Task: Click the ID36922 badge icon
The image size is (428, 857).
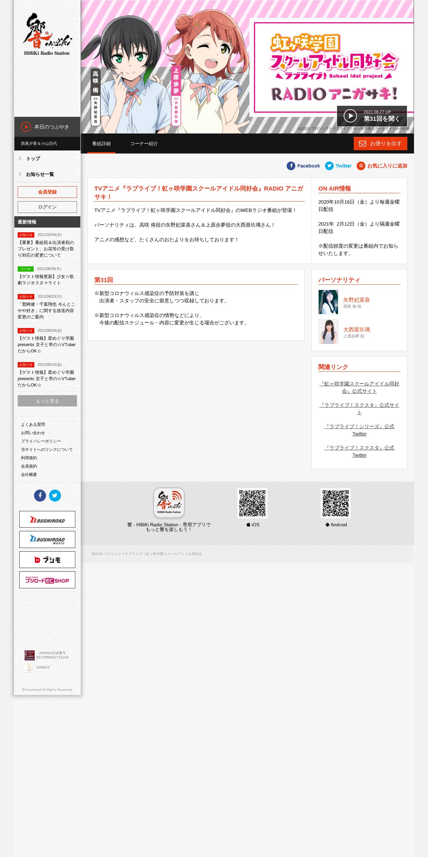Action: pyautogui.click(x=30, y=667)
